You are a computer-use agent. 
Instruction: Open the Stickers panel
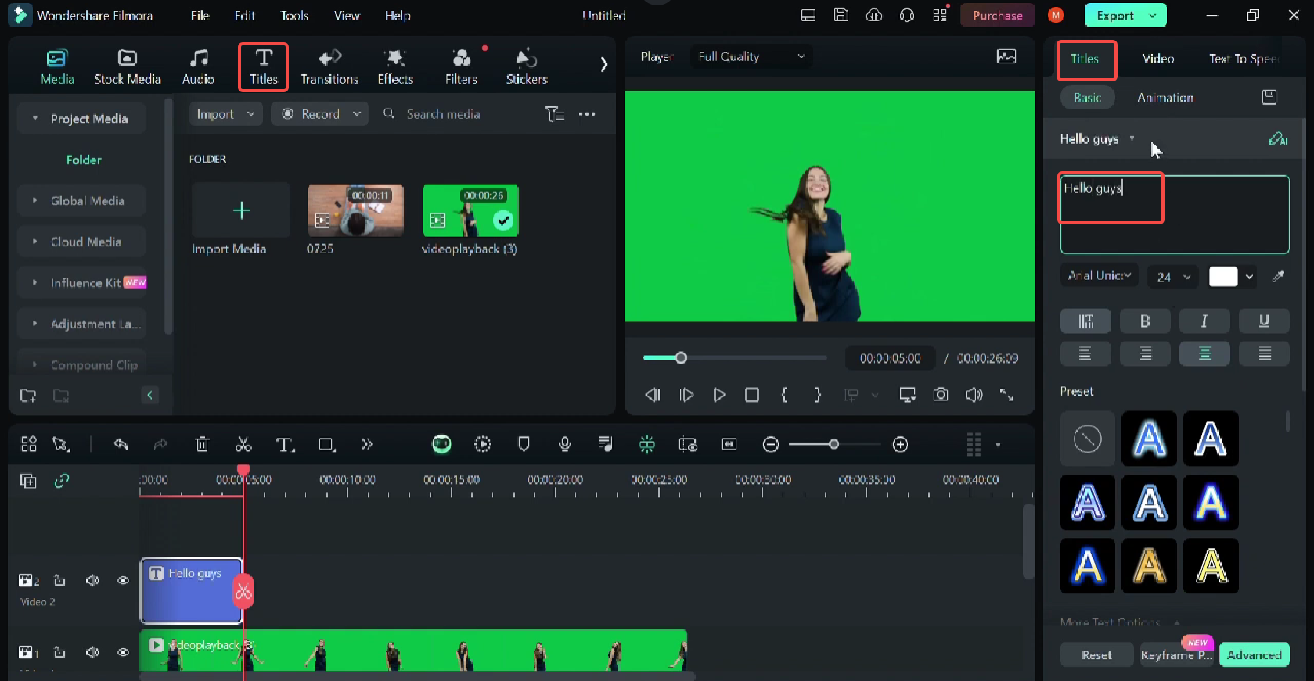click(x=526, y=66)
